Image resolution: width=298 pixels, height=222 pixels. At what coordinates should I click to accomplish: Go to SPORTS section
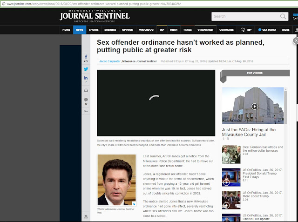pyautogui.click(x=94, y=30)
